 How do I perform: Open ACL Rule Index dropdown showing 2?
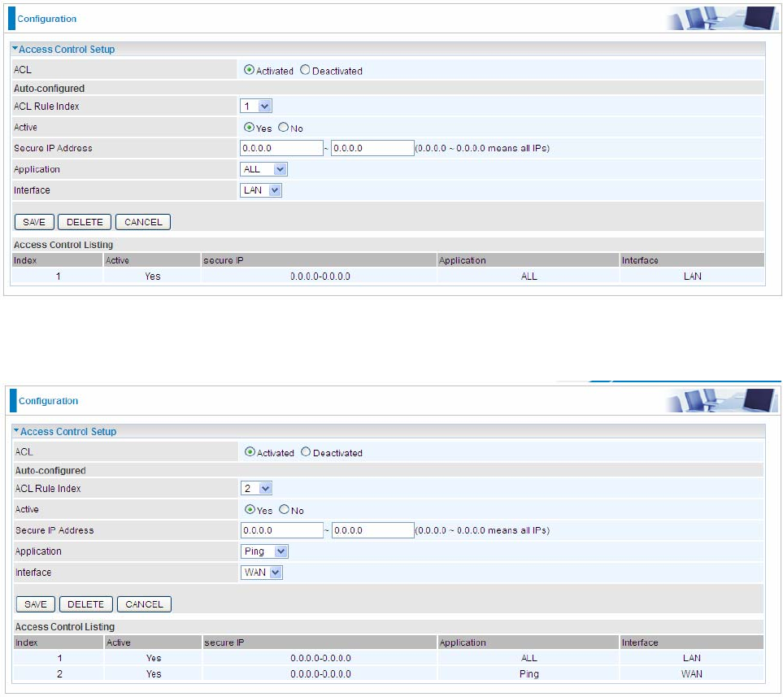click(257, 488)
